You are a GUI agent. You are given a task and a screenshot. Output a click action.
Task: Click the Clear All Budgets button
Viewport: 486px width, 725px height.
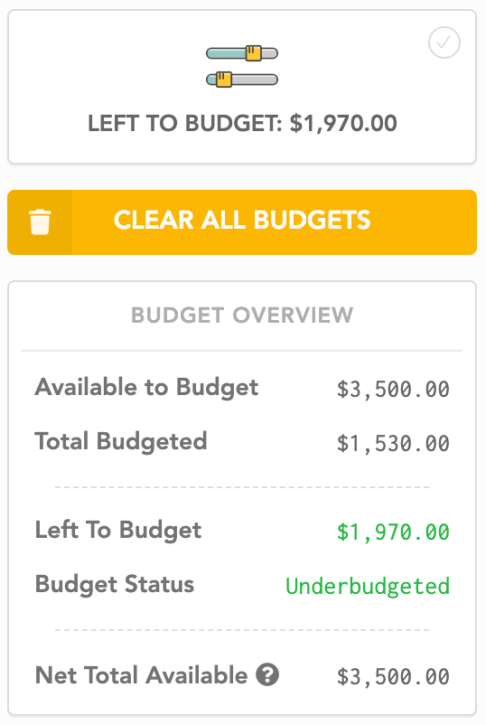(242, 222)
